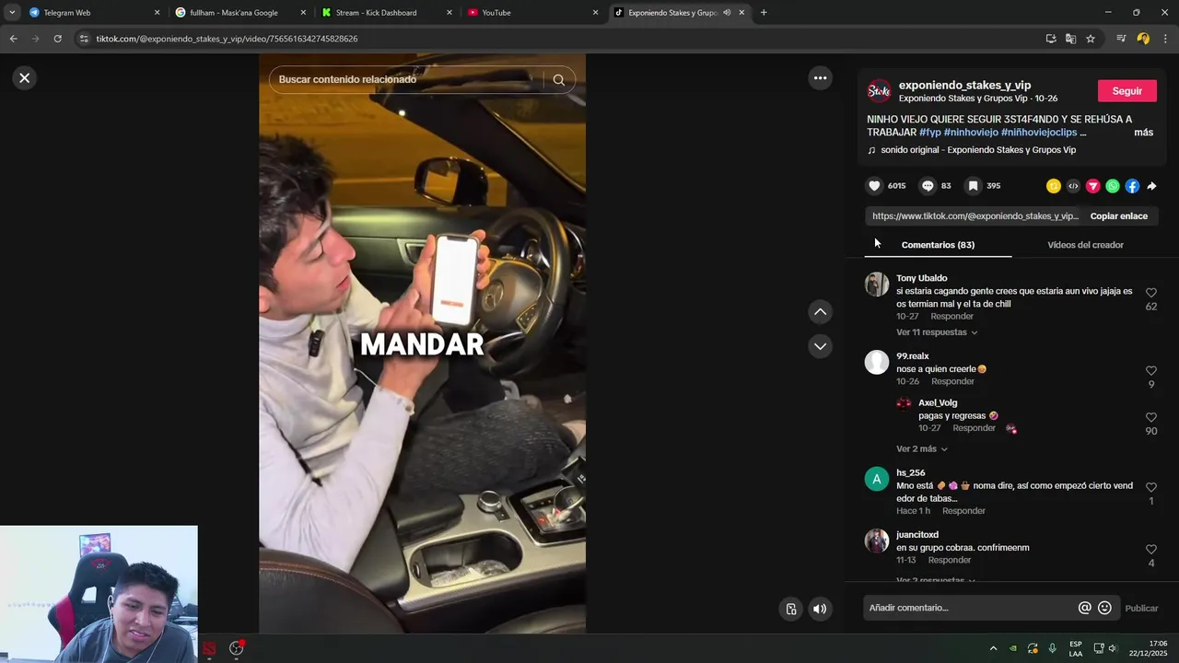Expand 'Ver 11 respuestas' under Tony Ubaldo
Image resolution: width=1179 pixels, height=663 pixels.
pos(937,332)
